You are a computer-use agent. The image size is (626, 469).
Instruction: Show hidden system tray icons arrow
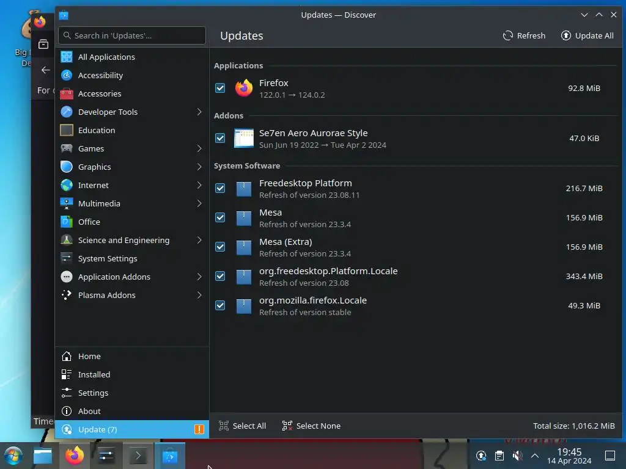click(534, 456)
